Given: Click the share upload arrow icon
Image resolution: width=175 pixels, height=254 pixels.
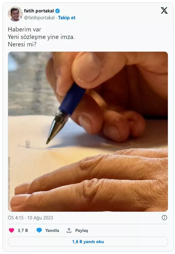Looking at the screenshot, I should click(x=69, y=230).
